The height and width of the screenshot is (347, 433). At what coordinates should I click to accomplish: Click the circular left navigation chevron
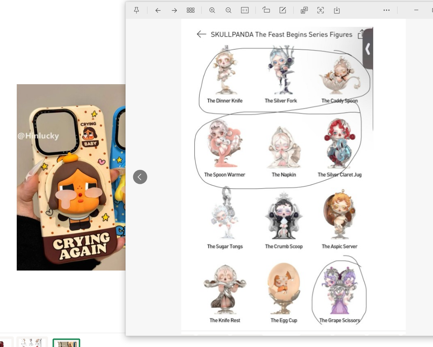140,177
